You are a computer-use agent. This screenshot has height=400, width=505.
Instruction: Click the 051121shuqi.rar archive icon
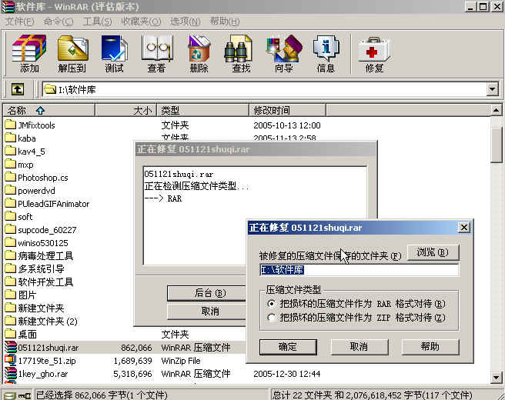[x=10, y=347]
